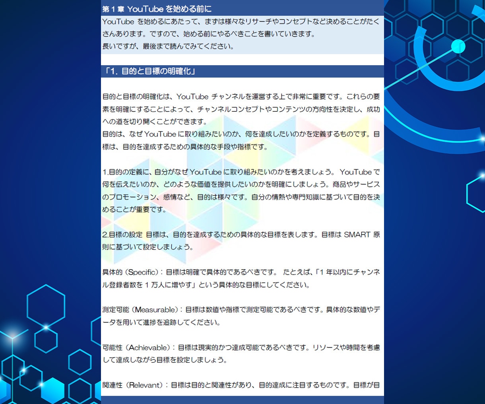Click the line beginning "長いですが、最後まで読んで"
The image size is (485, 404).
tap(168, 46)
